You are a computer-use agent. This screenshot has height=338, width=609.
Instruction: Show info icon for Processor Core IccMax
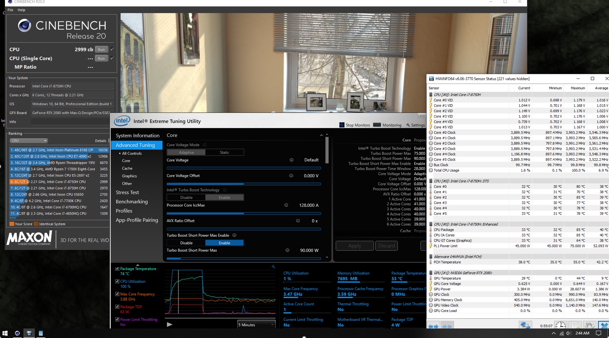click(x=286, y=205)
